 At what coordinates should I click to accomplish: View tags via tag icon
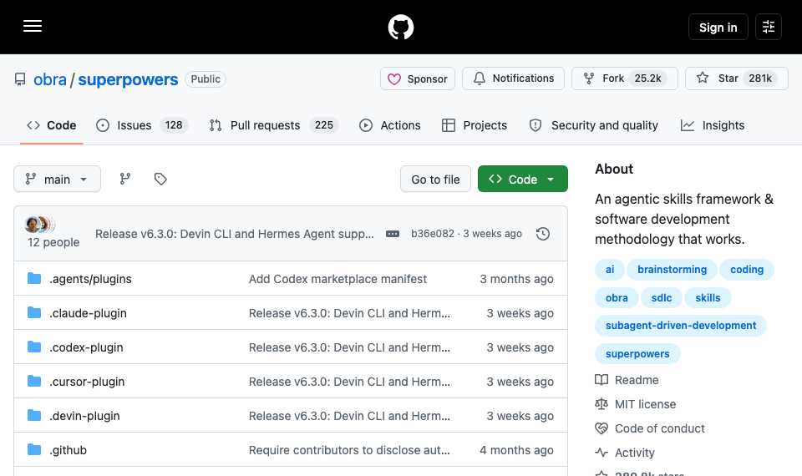pos(160,179)
